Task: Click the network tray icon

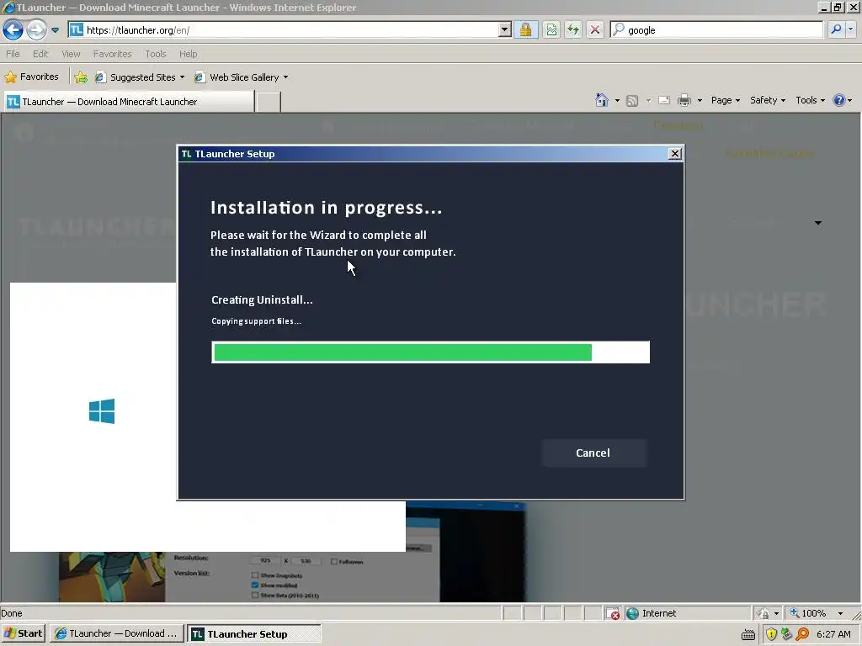Action: click(x=787, y=634)
